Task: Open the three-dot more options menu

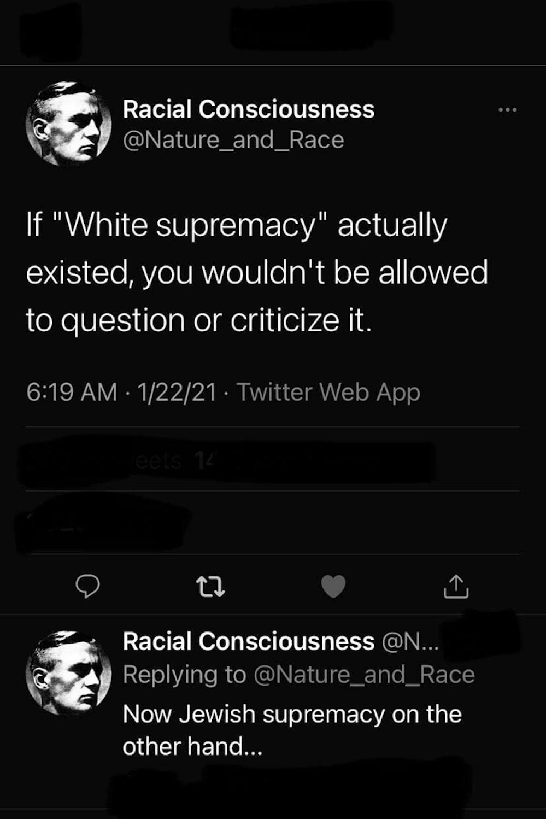Action: 507,110
